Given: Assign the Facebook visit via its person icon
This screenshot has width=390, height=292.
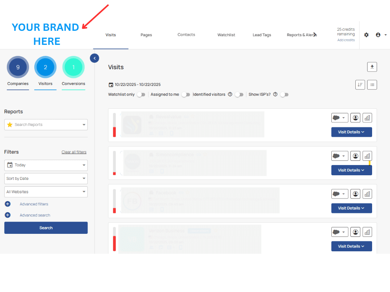Looking at the screenshot, I should point(355,194).
